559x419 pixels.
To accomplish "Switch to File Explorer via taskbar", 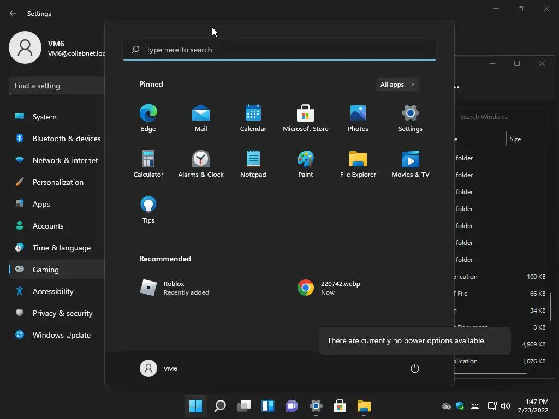I will click(x=364, y=406).
